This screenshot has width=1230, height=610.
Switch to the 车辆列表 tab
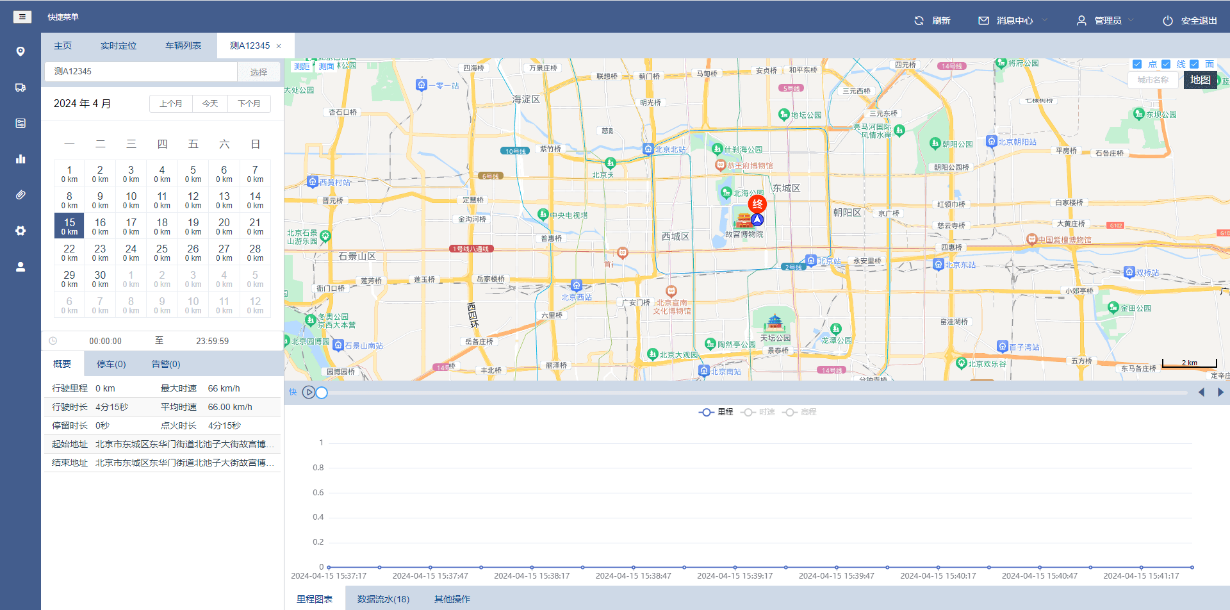tap(183, 45)
